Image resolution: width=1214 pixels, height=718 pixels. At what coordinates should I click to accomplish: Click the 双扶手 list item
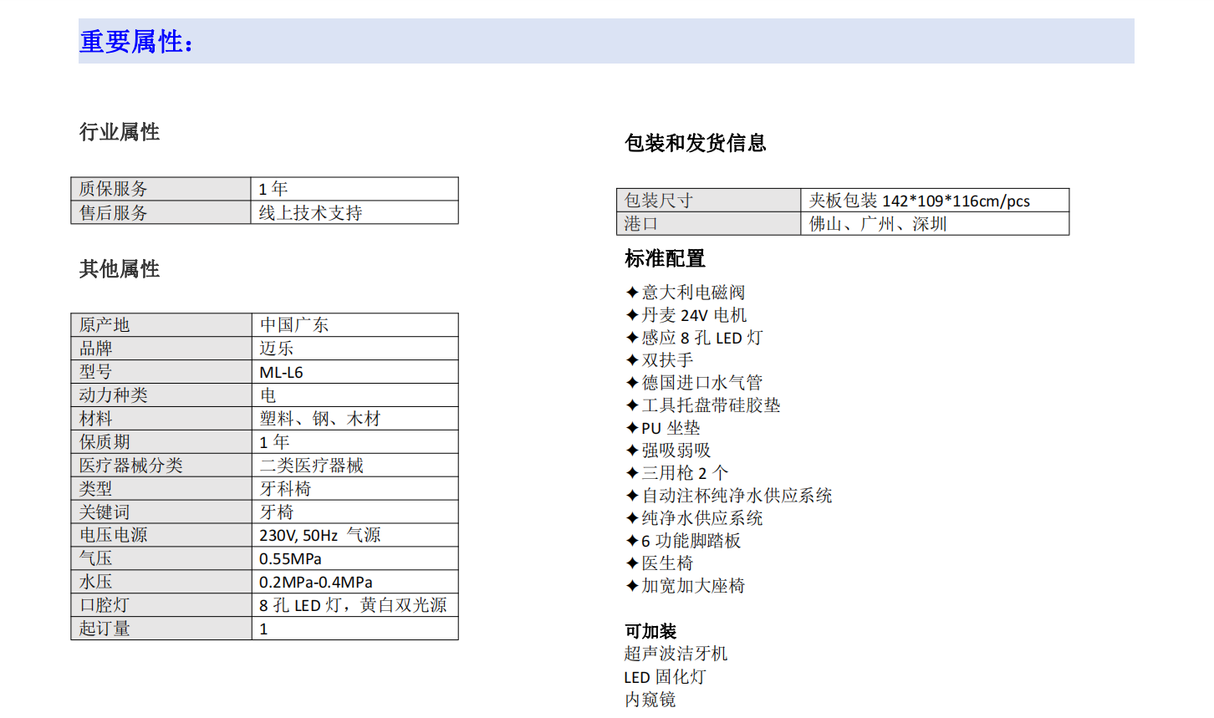click(x=660, y=360)
